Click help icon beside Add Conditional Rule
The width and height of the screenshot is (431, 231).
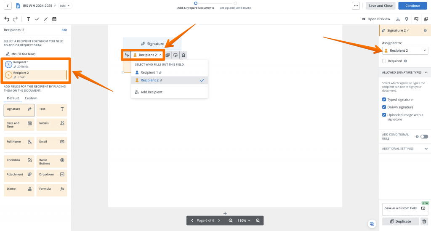coord(417,136)
